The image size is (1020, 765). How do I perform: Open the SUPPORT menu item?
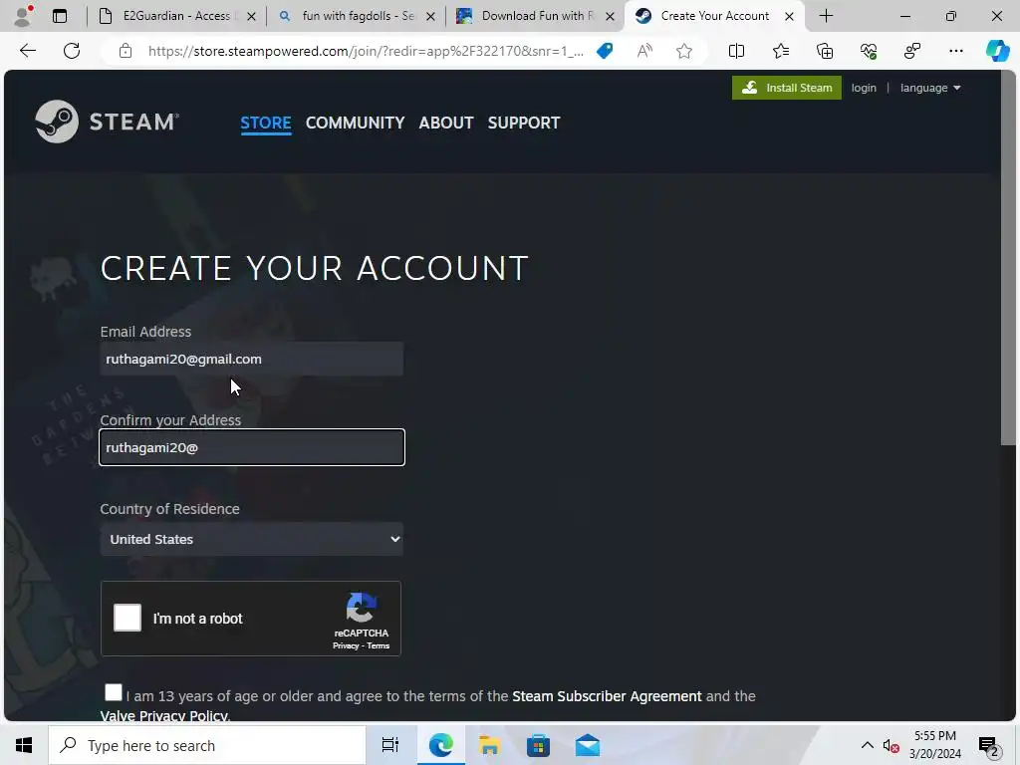tap(524, 123)
